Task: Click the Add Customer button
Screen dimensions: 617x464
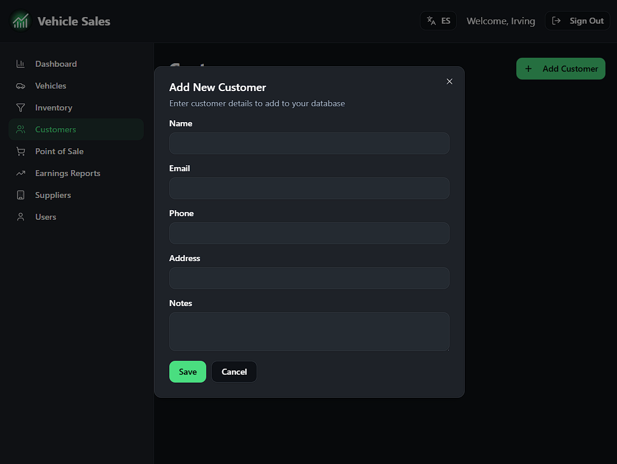Action: click(561, 69)
